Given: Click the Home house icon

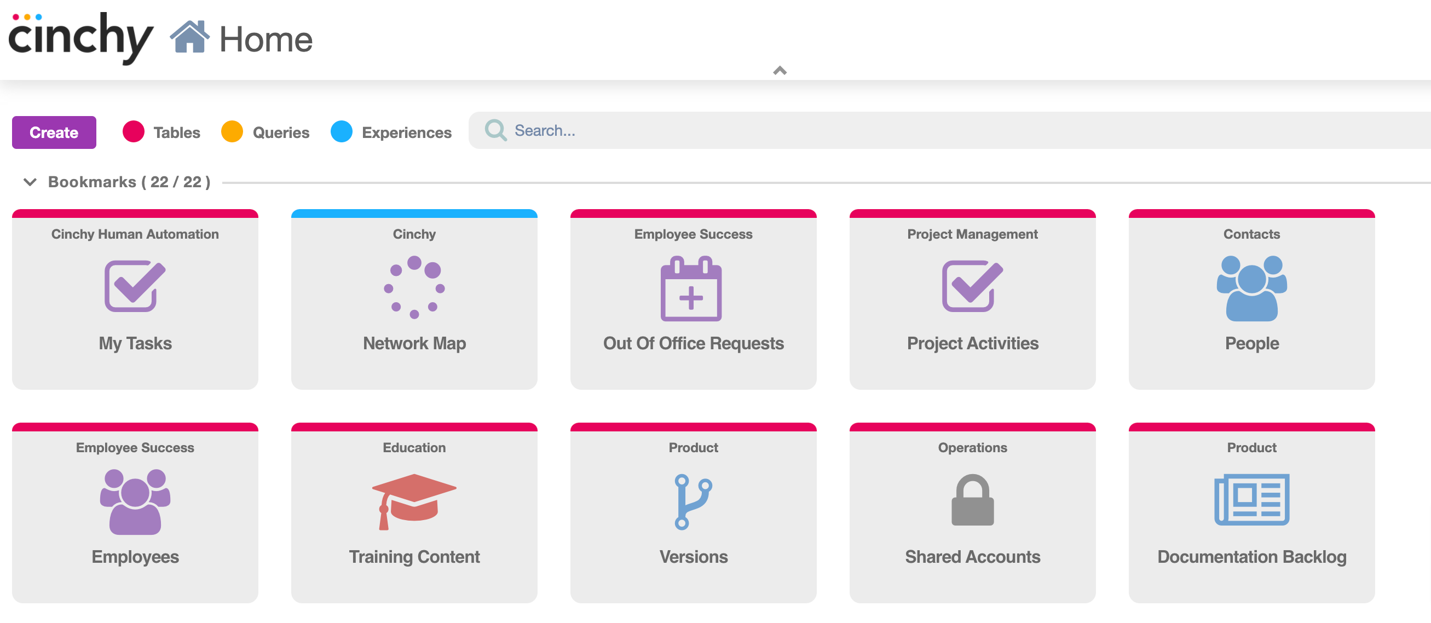Looking at the screenshot, I should click(x=189, y=37).
